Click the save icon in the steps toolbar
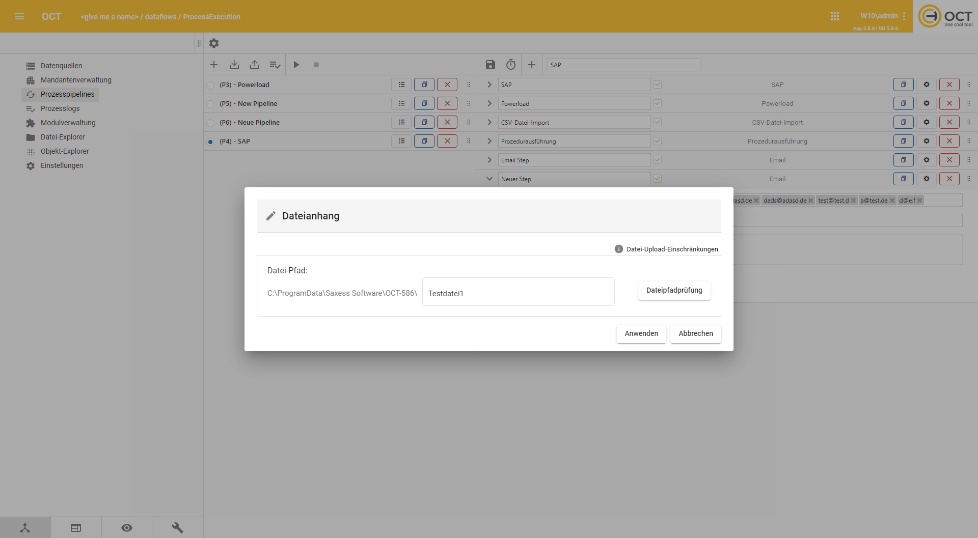 (x=490, y=65)
